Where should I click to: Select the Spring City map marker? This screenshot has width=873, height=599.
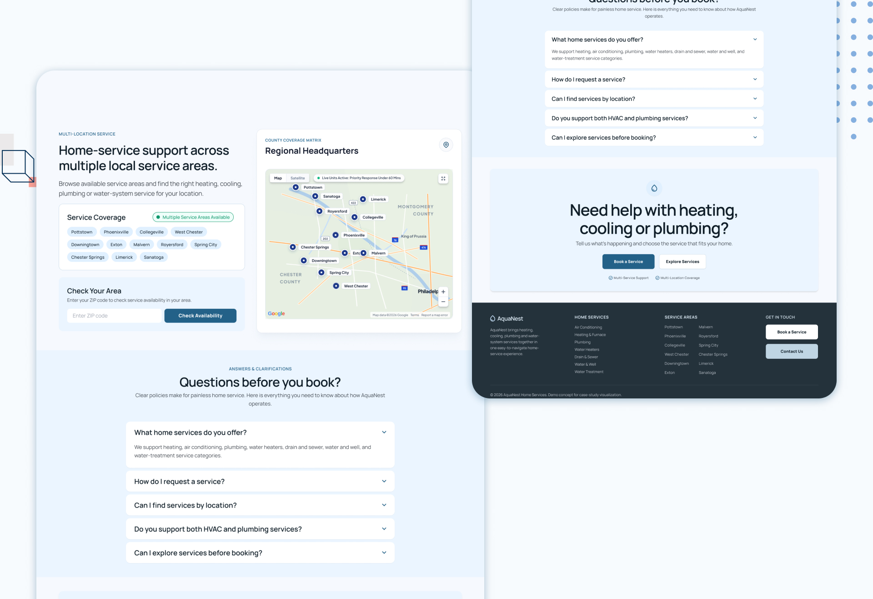tap(321, 272)
